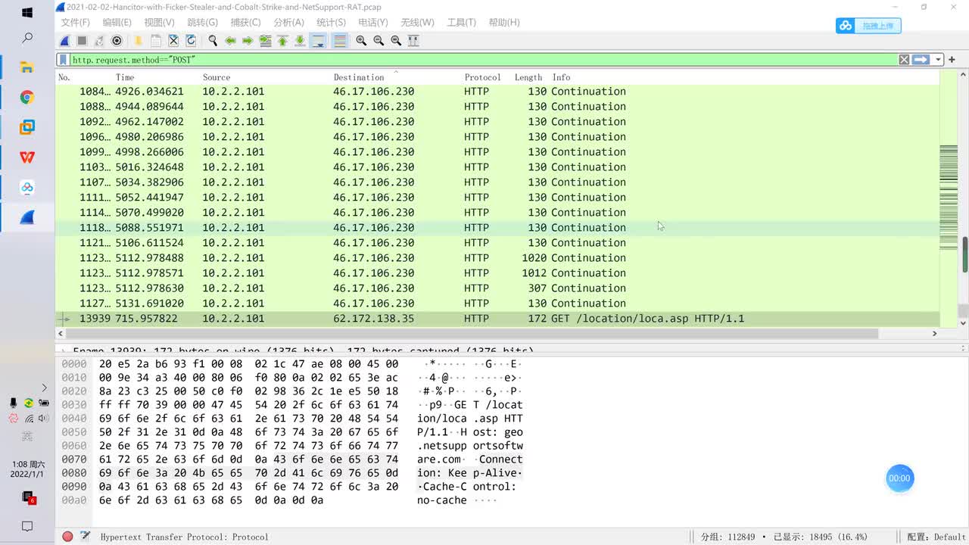Toggle auto-scroll during live capture
Viewport: 969px width, 545px height.
point(318,41)
